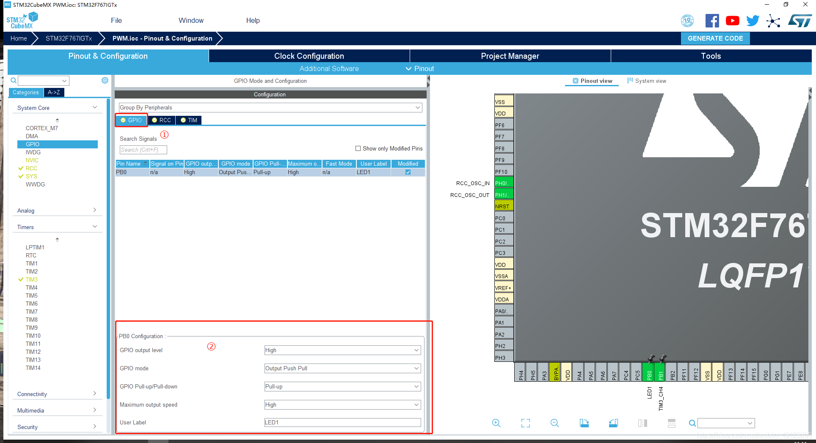Open Additional Software
Viewport: 816px width, 443px height.
(329, 68)
